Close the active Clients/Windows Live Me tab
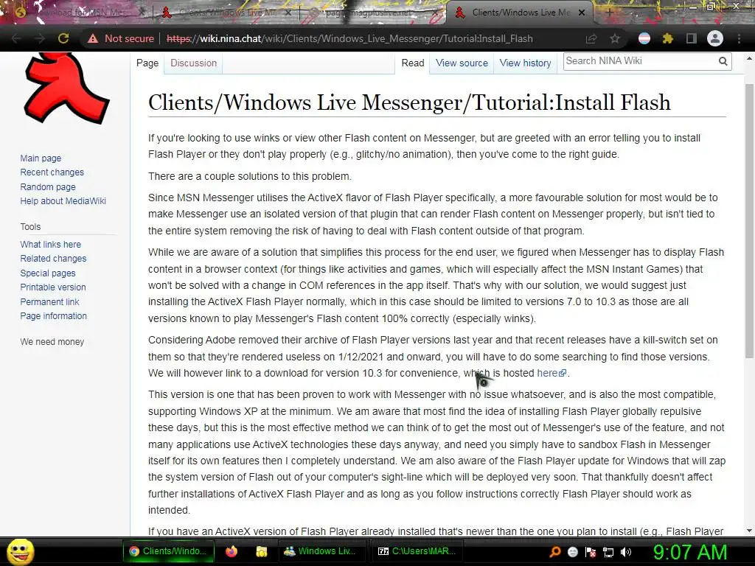Viewport: 755px width, 566px height. 582,13
